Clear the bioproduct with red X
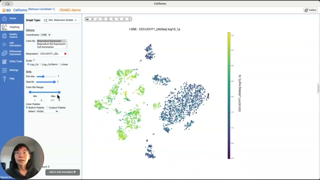 coord(65,54)
